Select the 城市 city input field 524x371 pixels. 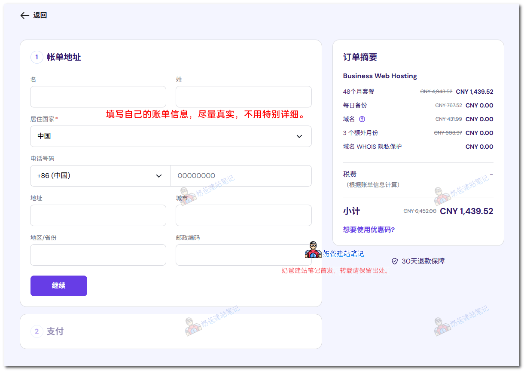(x=244, y=215)
